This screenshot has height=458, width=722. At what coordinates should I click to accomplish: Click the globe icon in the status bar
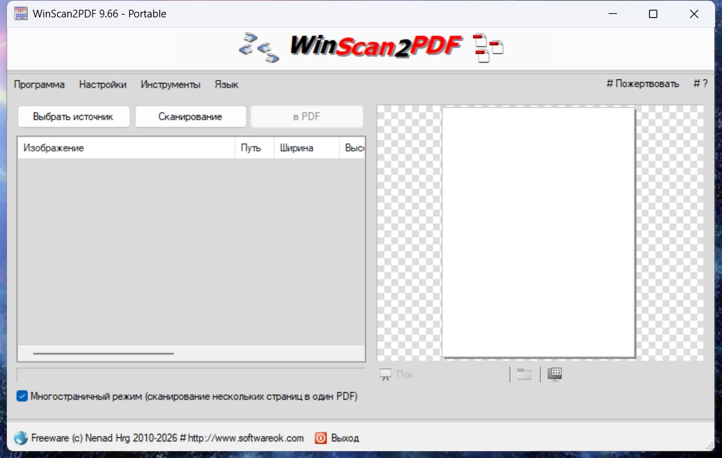coord(21,438)
